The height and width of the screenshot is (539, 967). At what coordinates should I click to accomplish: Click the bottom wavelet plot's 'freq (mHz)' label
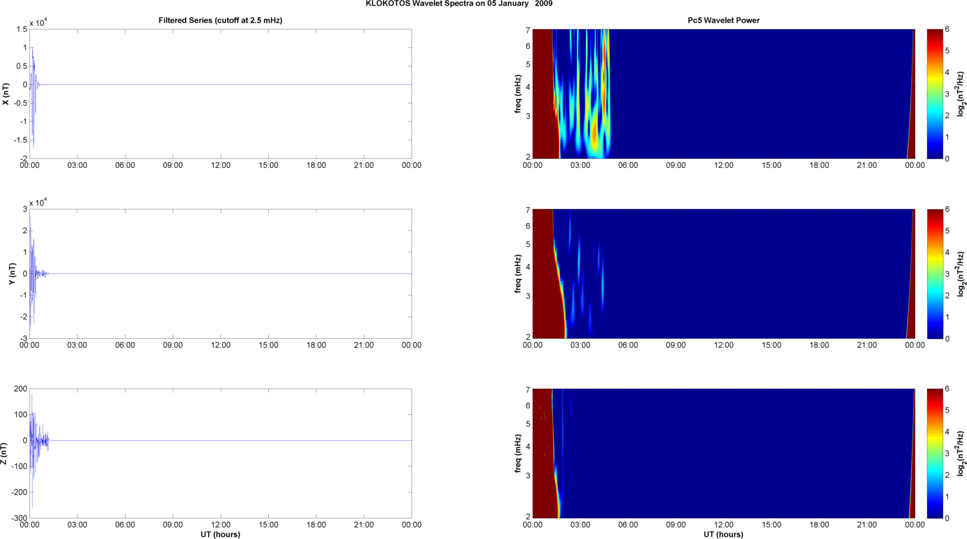tap(518, 453)
